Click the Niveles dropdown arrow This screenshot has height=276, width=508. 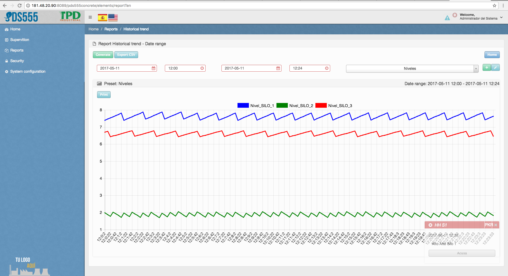click(x=476, y=68)
